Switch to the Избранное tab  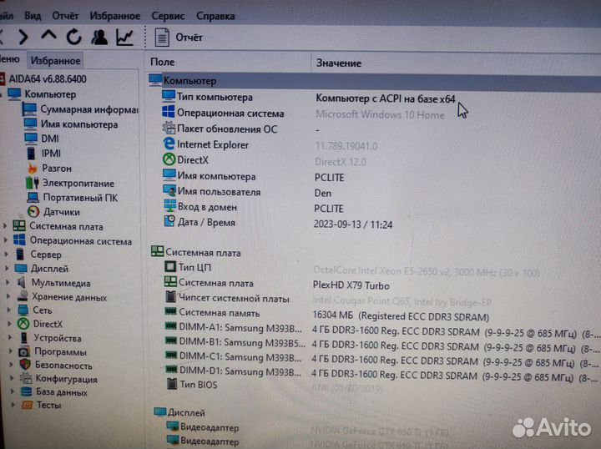[56, 61]
